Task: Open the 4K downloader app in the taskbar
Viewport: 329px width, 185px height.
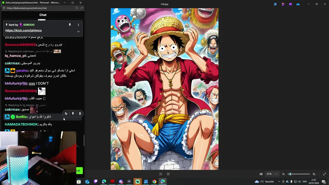Action: coord(129,182)
